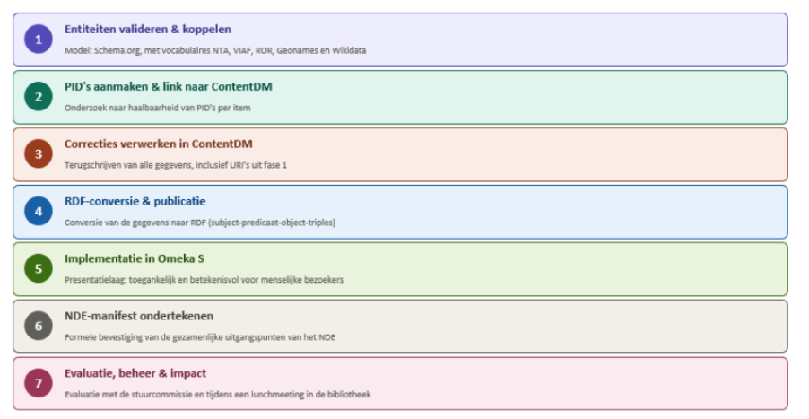Click the blue number 4 circle
This screenshot has width=809, height=419.
[39, 211]
